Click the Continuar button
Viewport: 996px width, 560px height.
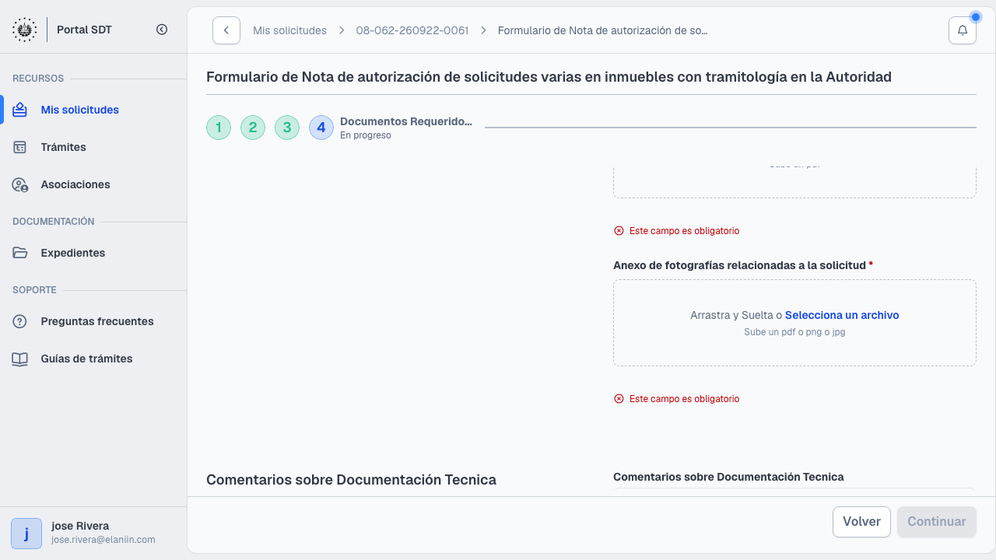tap(937, 522)
